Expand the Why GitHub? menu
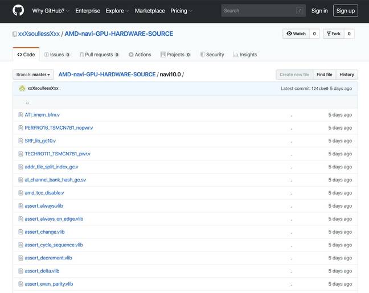 51,11
